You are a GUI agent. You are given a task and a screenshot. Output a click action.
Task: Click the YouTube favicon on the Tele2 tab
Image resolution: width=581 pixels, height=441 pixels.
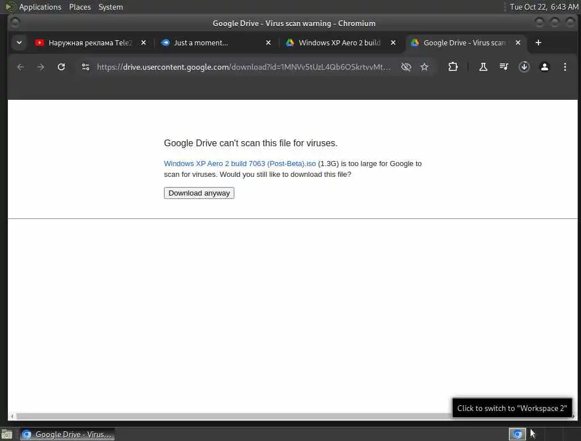point(39,43)
